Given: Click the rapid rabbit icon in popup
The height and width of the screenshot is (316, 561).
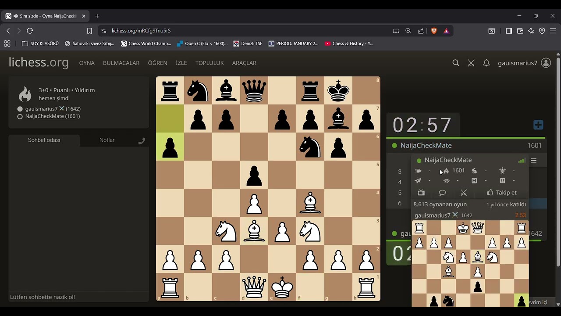Looking at the screenshot, I should click(x=474, y=171).
